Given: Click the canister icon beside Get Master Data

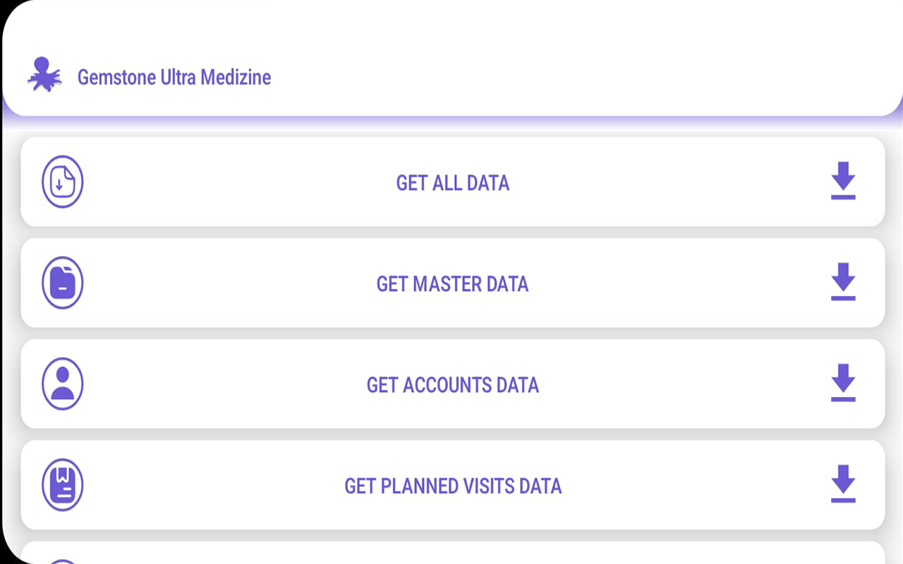Looking at the screenshot, I should point(63,283).
